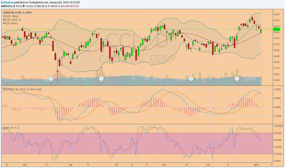Click the 1.0000 MACD axis label
The width and height of the screenshot is (285, 168).
[x=277, y=89]
